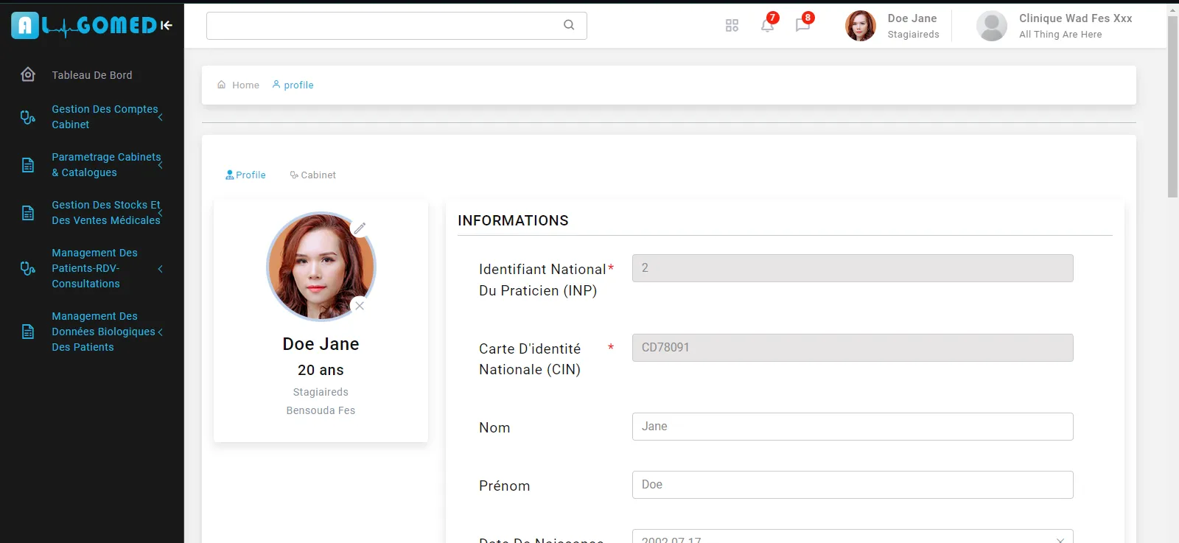Click the pencil icon to edit photo

click(360, 228)
